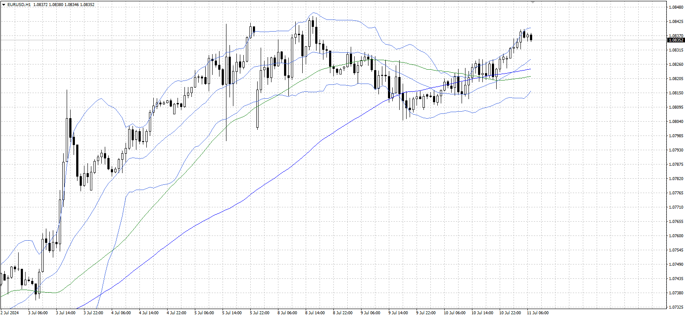Click the 5 Jul 06:00 time label
The image size is (685, 316).
(x=204, y=313)
